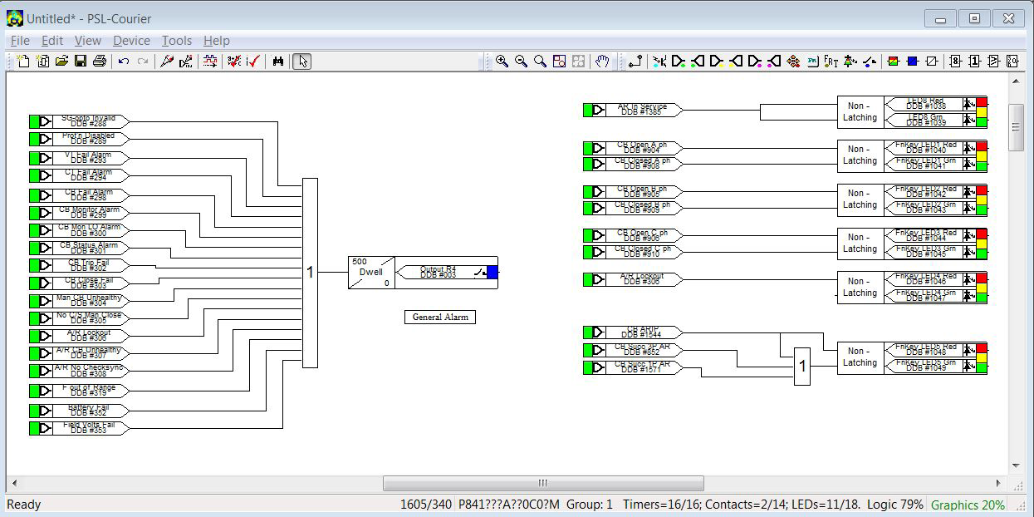
Task: Click the binoculars find icon
Action: (x=278, y=61)
